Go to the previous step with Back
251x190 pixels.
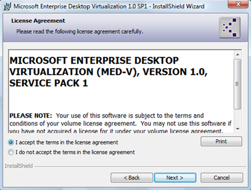point(132,177)
